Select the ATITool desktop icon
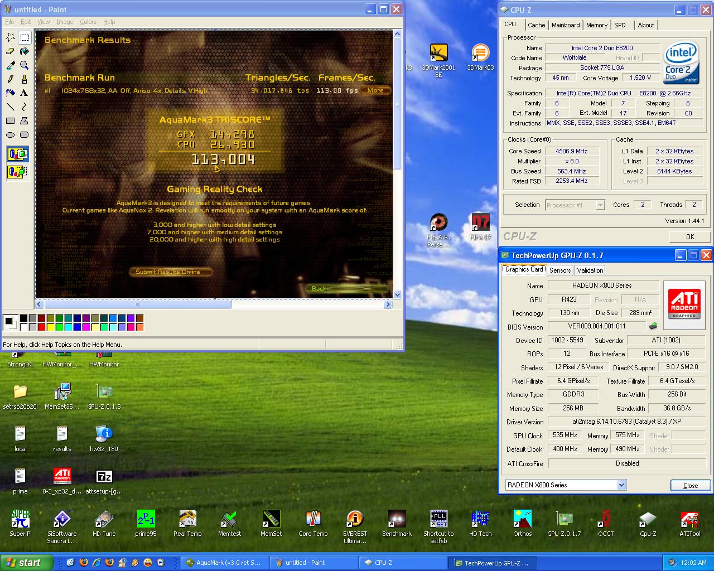 coord(689,524)
